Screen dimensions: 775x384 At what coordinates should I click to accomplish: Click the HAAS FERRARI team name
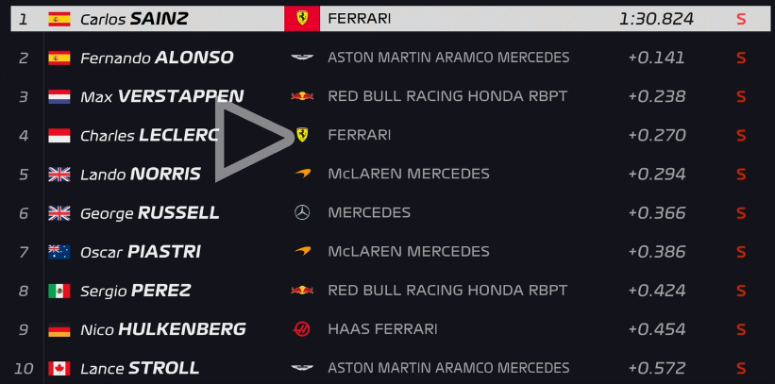[x=382, y=329]
